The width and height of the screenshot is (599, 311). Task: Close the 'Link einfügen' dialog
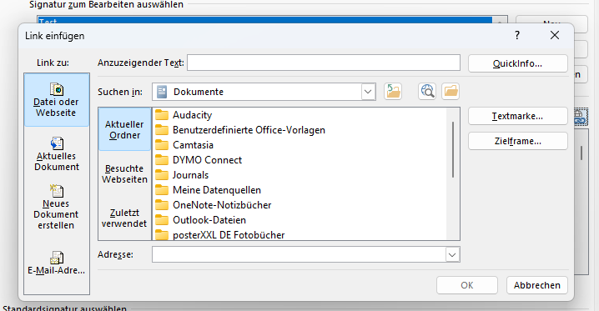554,35
